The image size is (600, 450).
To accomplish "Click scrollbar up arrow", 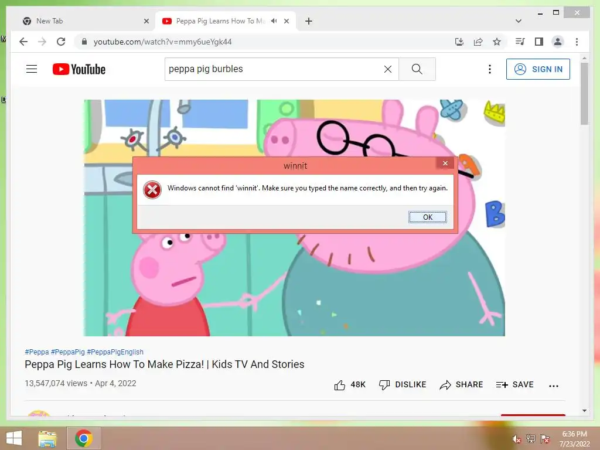I will [x=584, y=59].
